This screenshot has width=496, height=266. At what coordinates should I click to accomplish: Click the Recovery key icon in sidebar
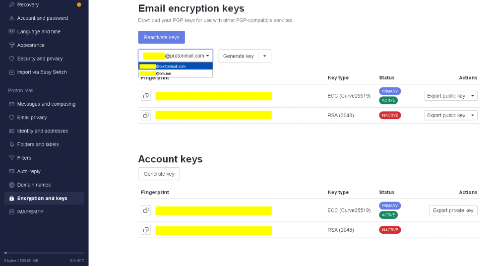coord(12,5)
